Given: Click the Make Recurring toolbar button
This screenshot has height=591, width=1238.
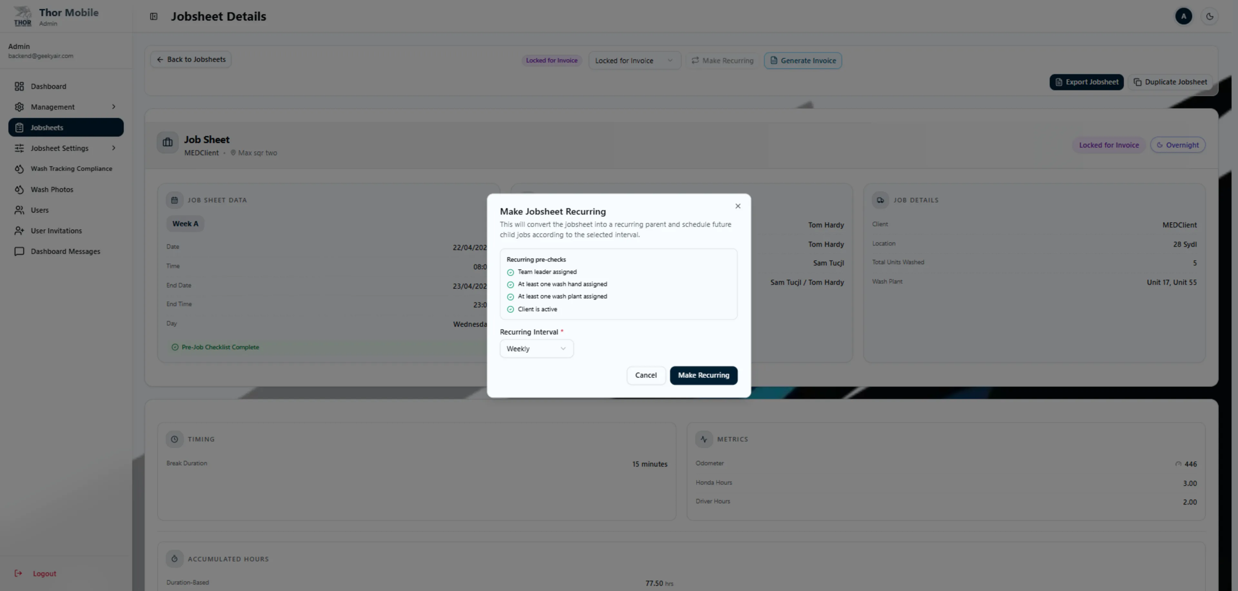Looking at the screenshot, I should (x=722, y=61).
